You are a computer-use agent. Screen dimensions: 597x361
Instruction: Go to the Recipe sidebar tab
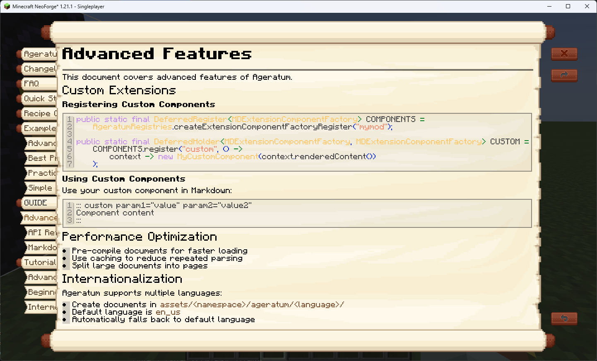[x=37, y=114]
